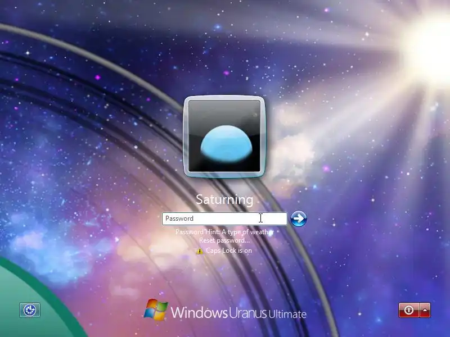Open the shut down options arrow menu

tap(425, 310)
